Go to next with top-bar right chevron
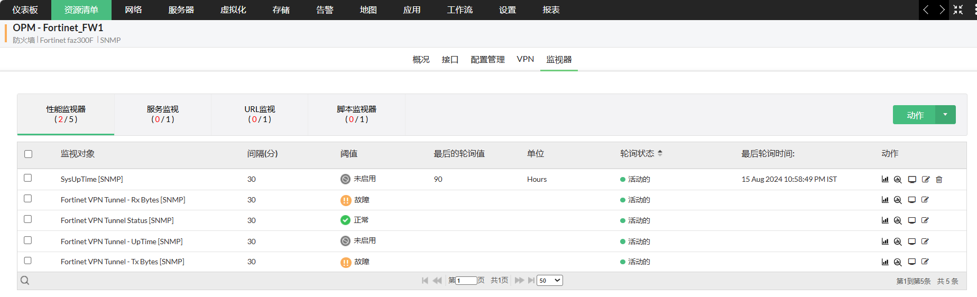 point(942,10)
